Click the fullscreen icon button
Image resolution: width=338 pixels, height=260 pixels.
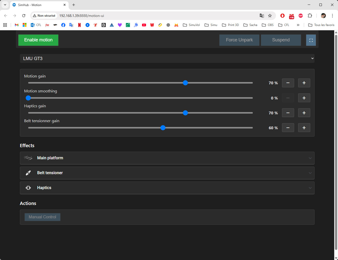click(311, 40)
